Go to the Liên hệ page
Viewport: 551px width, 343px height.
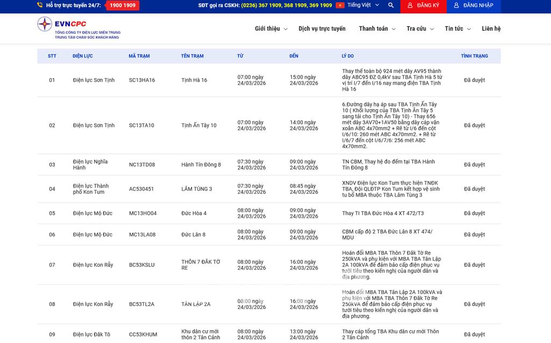click(491, 29)
